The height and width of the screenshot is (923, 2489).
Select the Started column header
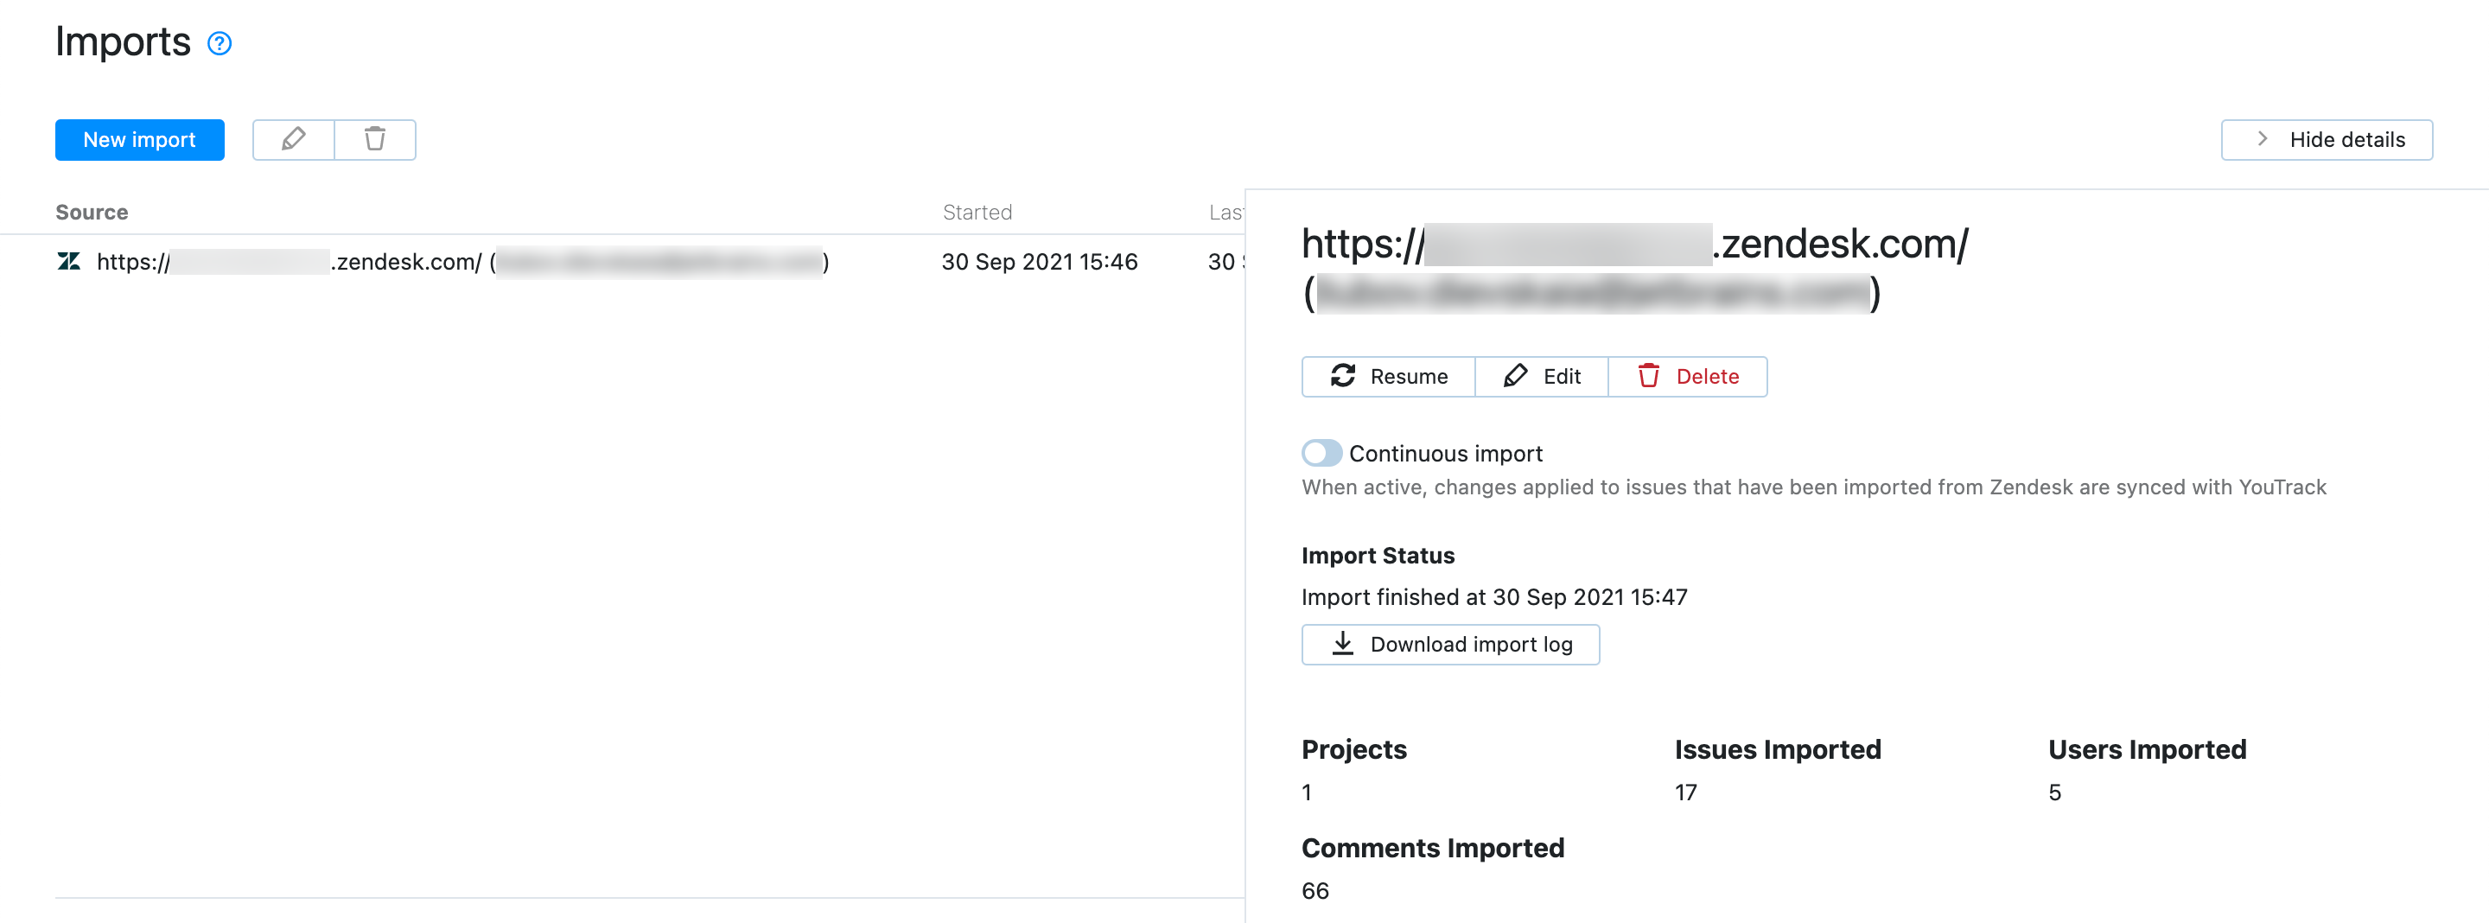tap(977, 212)
